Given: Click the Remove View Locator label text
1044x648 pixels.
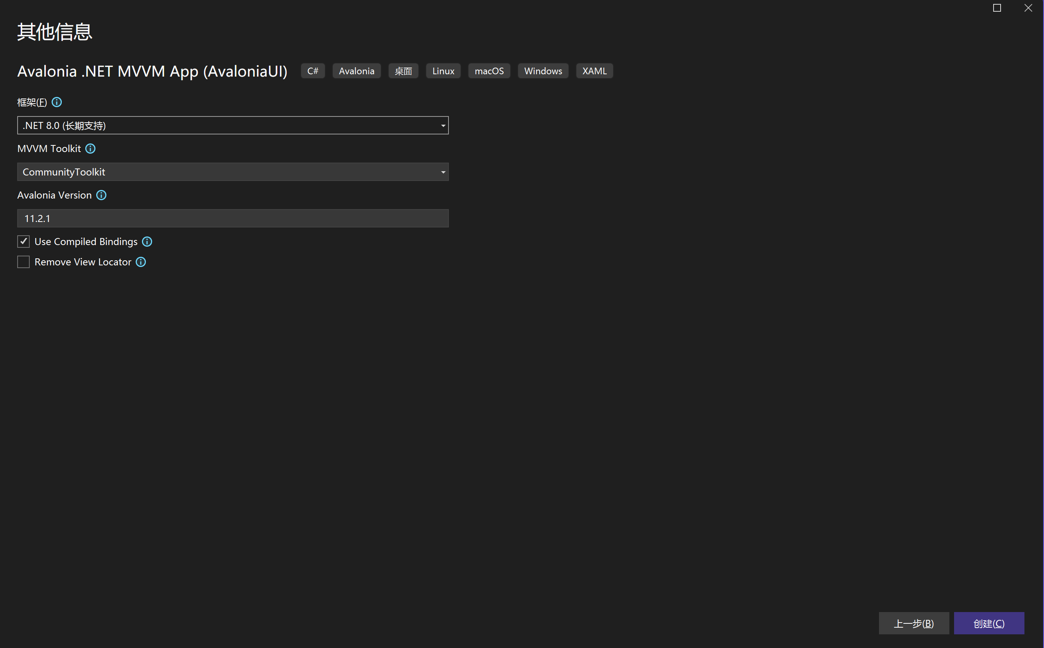Looking at the screenshot, I should [x=83, y=262].
